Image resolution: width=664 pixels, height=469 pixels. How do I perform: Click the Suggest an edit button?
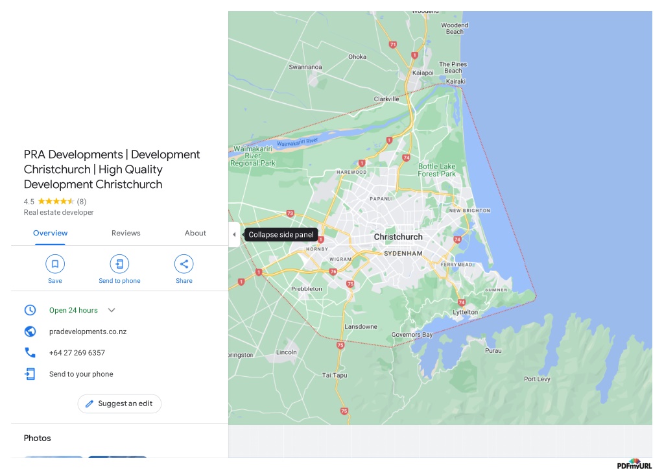click(x=119, y=403)
